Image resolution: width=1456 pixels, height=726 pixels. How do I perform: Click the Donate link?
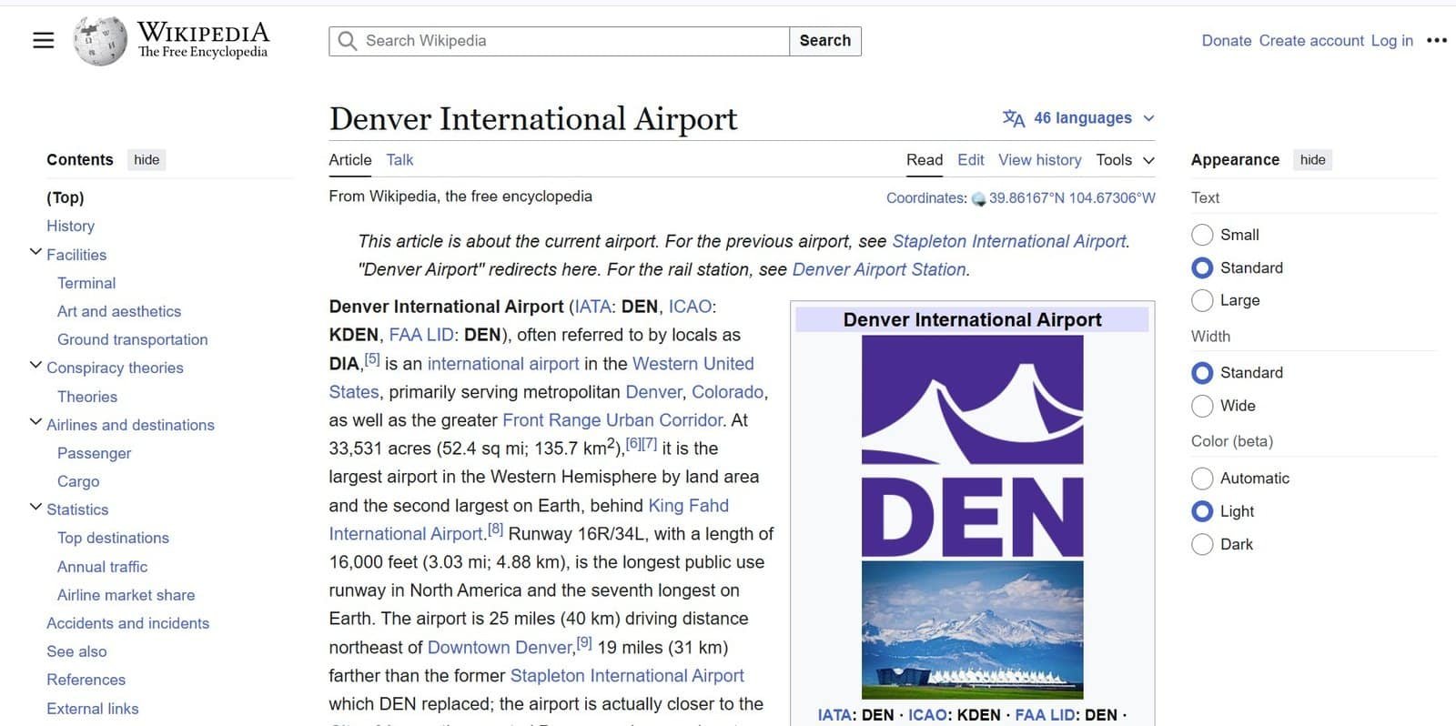tap(1227, 41)
